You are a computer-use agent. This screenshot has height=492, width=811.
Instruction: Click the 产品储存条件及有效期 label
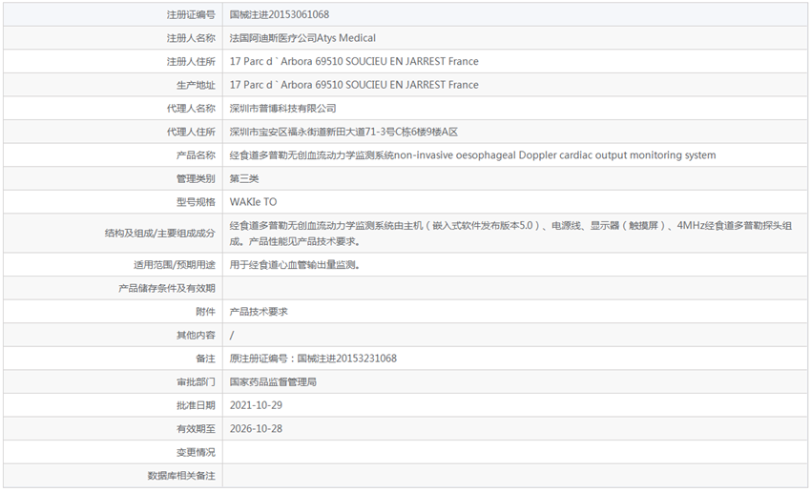click(x=167, y=288)
